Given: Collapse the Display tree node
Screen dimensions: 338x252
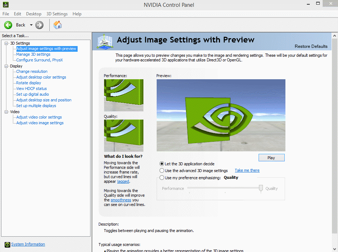Looking at the screenshot, I should click(6, 66).
